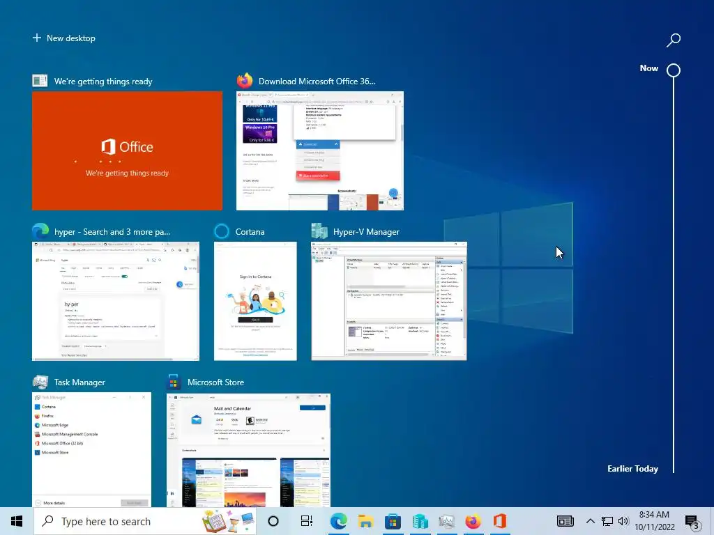Click the 'We're getting things ready' title text
The image size is (714, 535).
point(103,82)
